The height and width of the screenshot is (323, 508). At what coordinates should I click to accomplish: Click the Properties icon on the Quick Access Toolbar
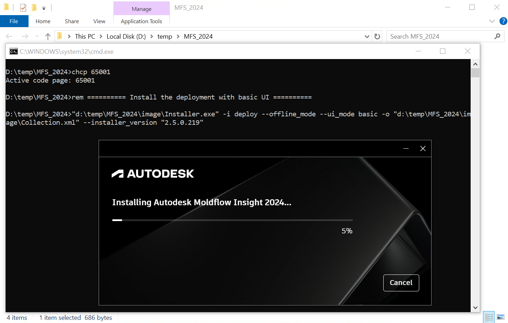click(x=33, y=8)
